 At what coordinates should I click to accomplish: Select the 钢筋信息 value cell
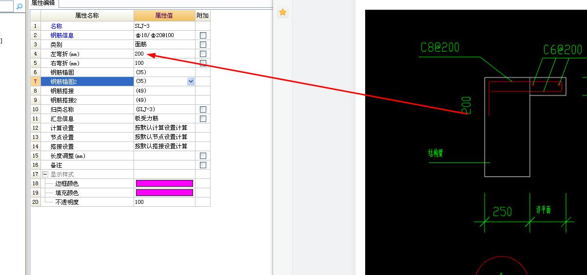pos(164,35)
